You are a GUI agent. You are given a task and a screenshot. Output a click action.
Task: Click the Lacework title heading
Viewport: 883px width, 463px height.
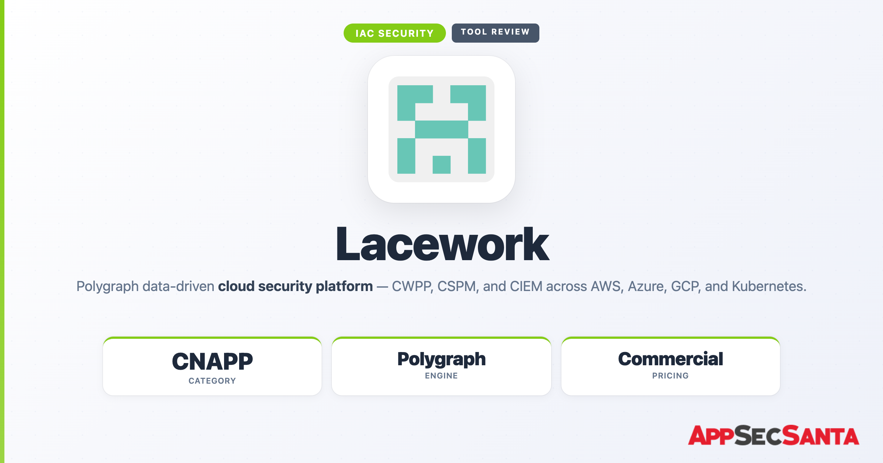[x=442, y=244]
